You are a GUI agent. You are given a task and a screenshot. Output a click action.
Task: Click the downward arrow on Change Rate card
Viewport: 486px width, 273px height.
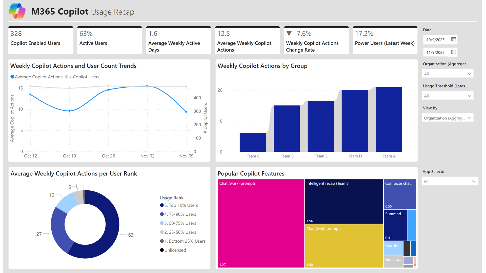[289, 33]
